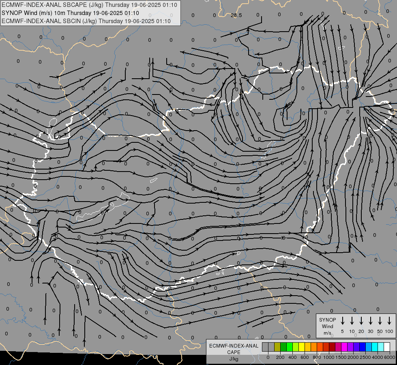397x365 pixels.
Task: Click the 2000 tick label on CAPE scale
Action: 353,357
